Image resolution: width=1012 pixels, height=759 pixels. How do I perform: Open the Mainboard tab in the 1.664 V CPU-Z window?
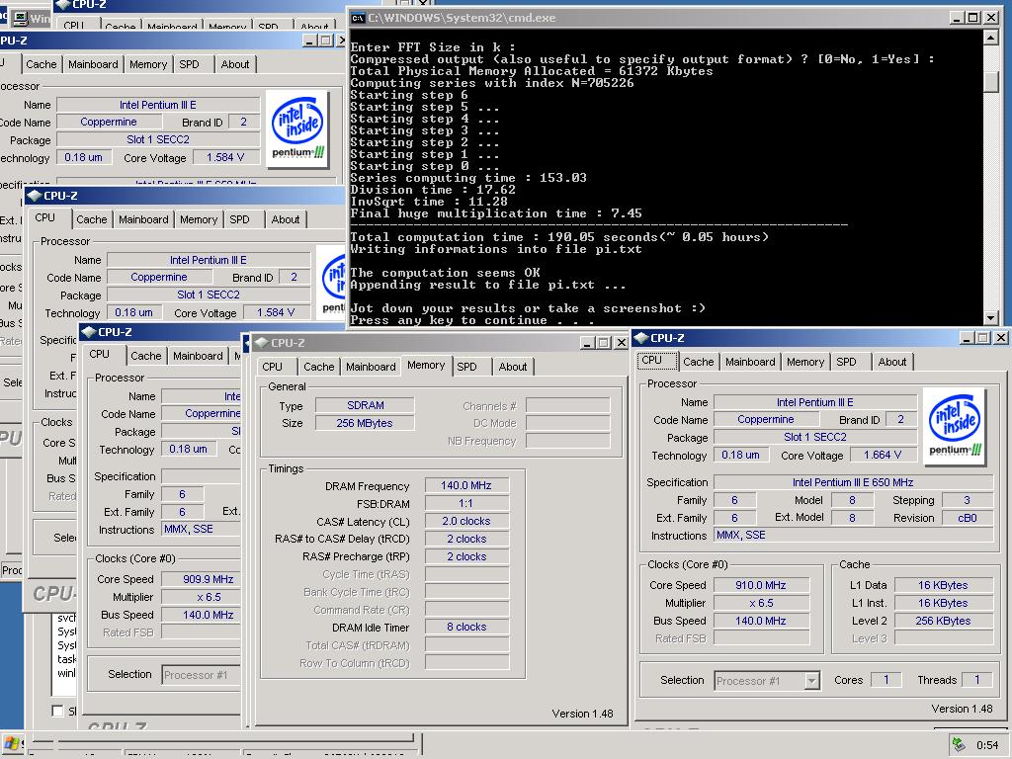(750, 362)
